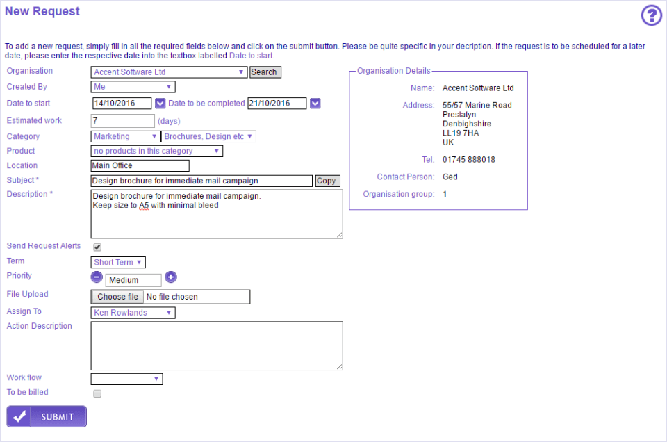
Task: Open the Product dropdown list
Action: point(156,151)
